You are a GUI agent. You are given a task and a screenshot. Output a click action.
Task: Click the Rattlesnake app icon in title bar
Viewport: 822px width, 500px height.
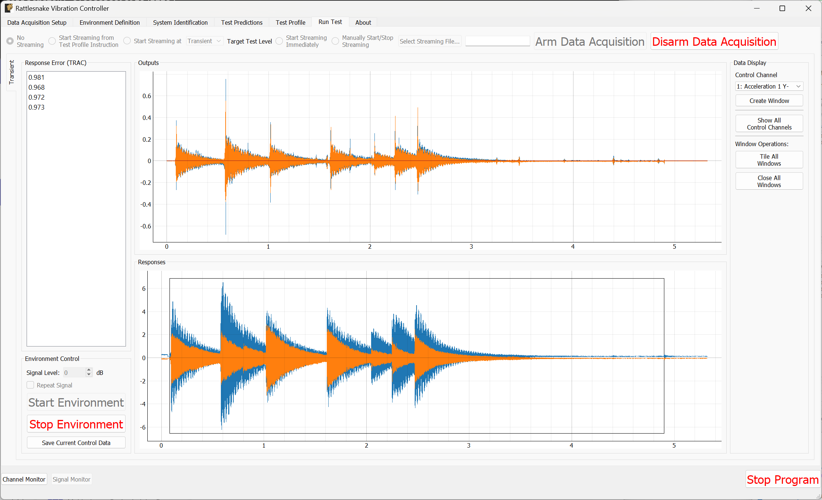click(8, 8)
